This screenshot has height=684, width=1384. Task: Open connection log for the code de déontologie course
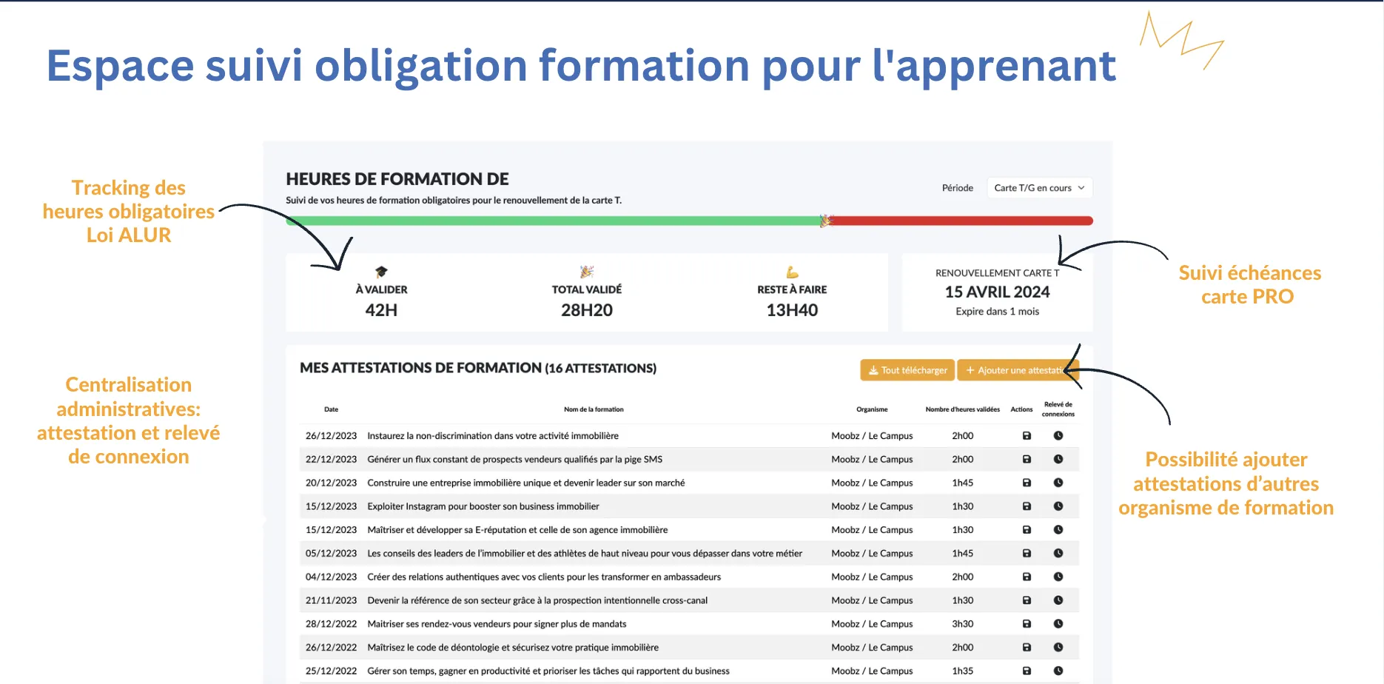pos(1058,647)
